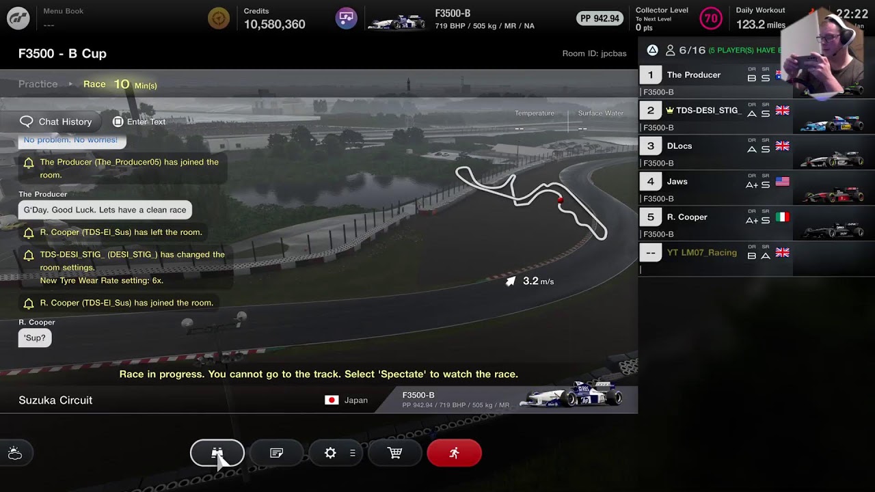875x492 pixels.
Task: Click the wind direction arrow icon
Action: (511, 281)
